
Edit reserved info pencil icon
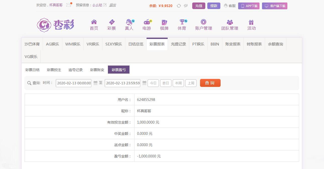105,5
